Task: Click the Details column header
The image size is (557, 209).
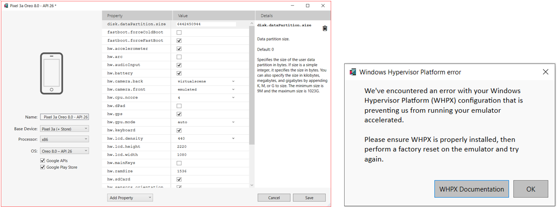Action: click(293, 16)
